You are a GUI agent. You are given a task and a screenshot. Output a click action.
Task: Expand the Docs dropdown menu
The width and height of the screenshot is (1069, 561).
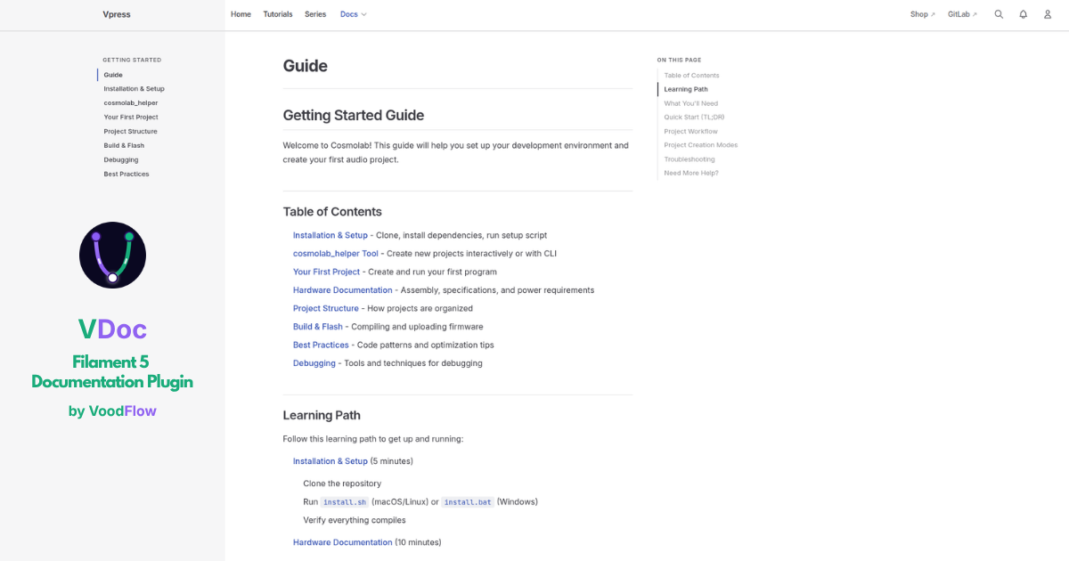pos(354,14)
